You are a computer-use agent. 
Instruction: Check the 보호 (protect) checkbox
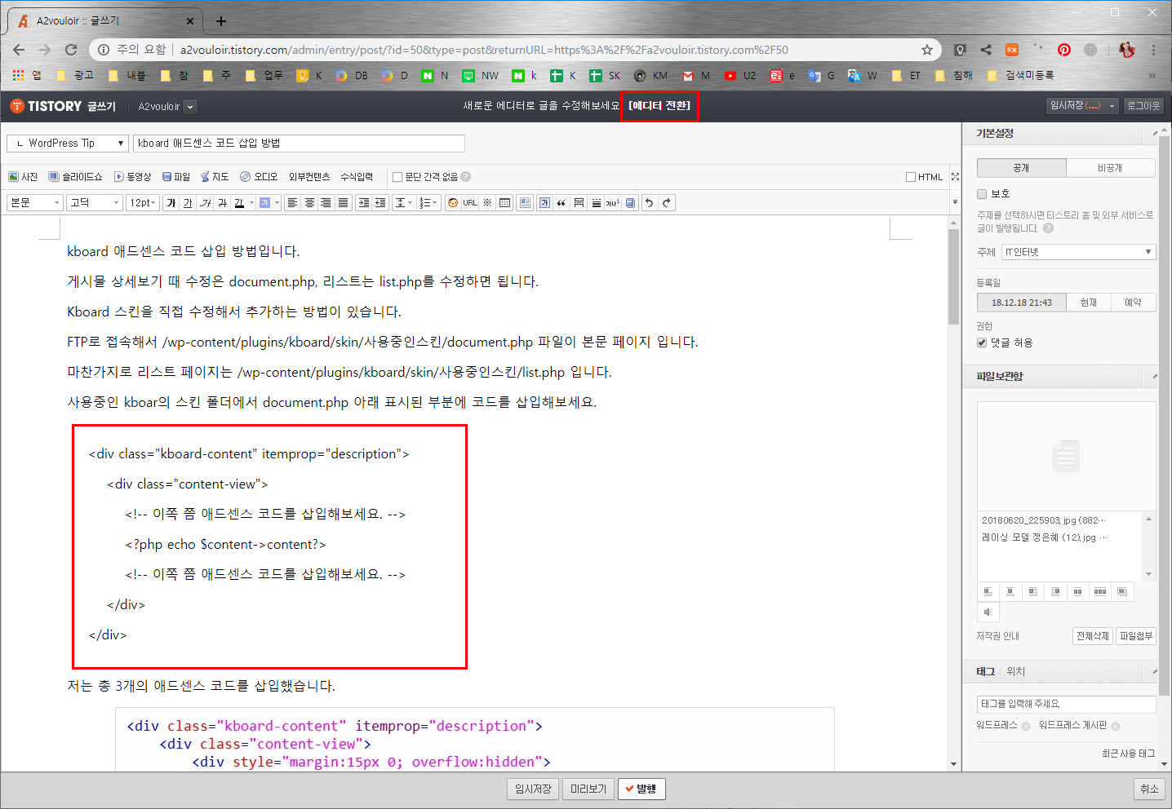click(982, 194)
